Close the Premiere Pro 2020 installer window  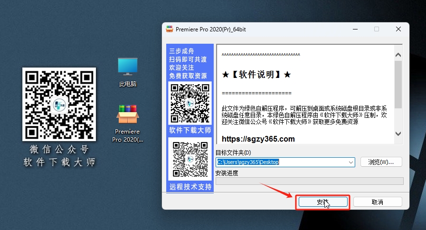398,29
